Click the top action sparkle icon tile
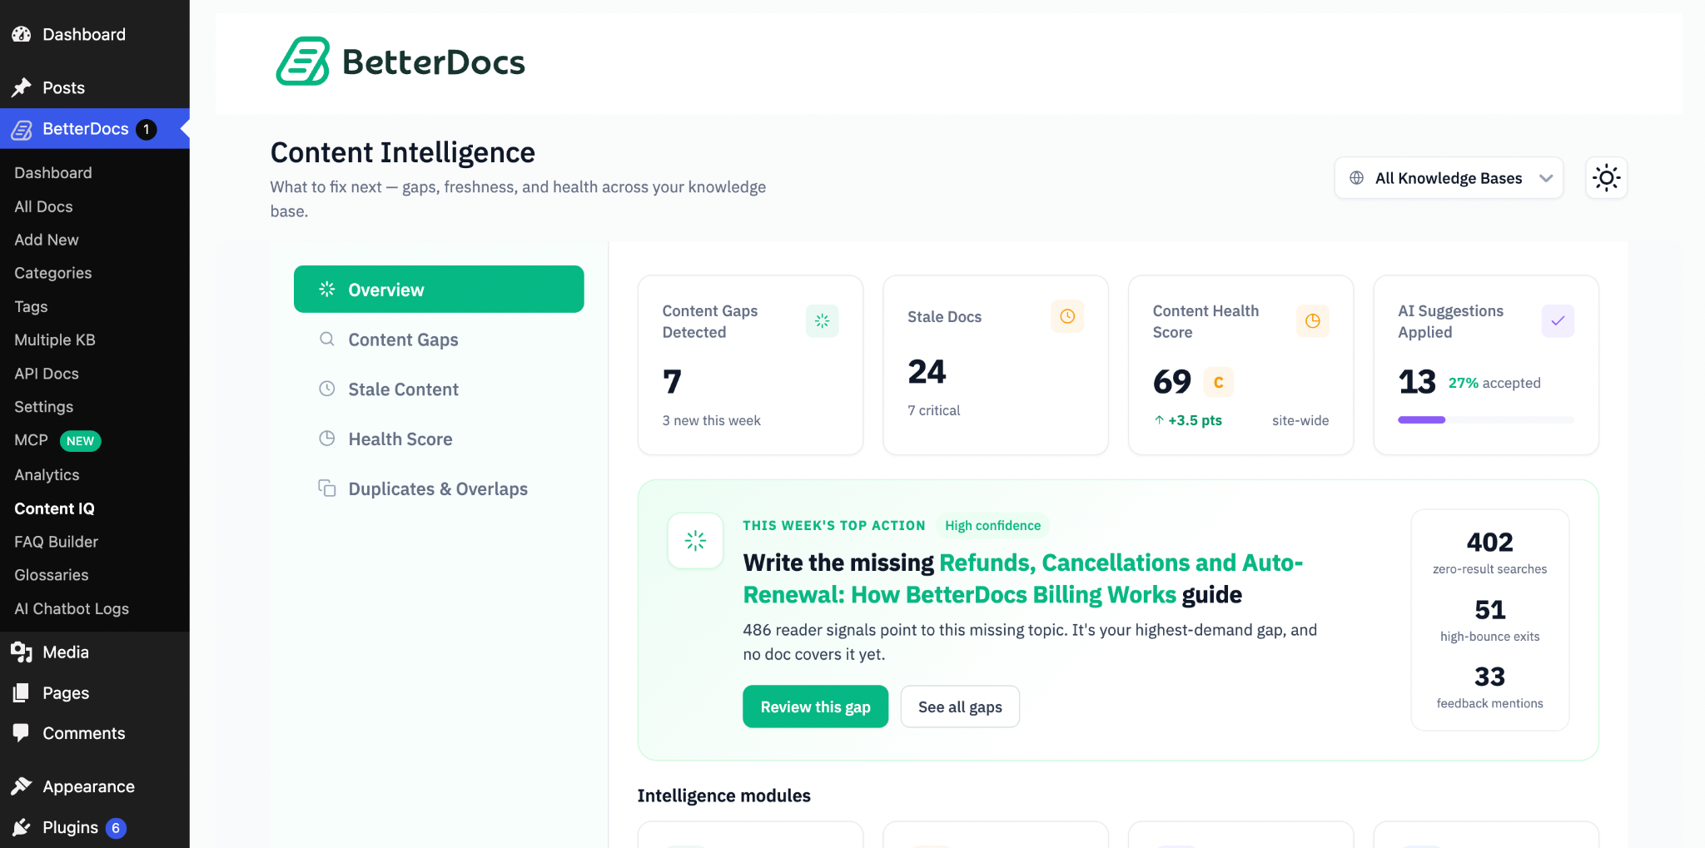 click(695, 541)
